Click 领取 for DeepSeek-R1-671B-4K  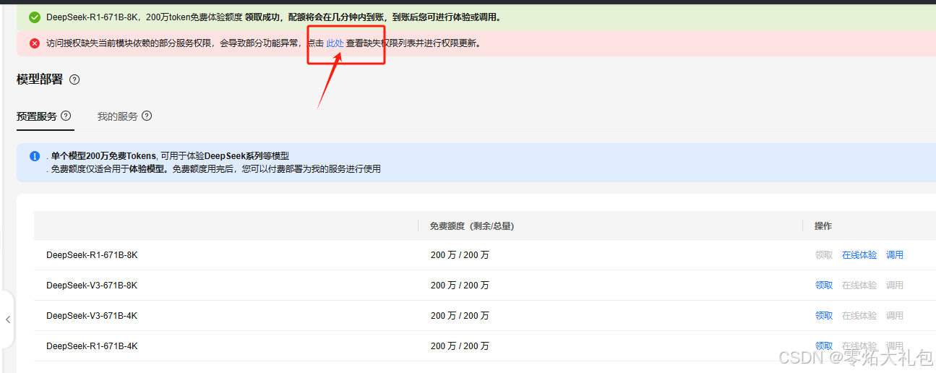point(824,346)
